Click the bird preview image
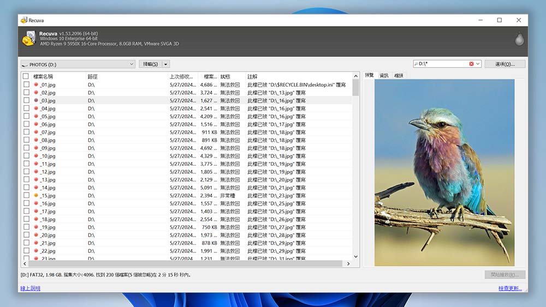Screen dimensions: 546x307 click(444, 172)
